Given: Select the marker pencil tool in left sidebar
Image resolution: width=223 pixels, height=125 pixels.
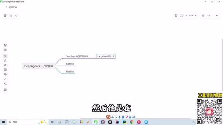Looking at the screenshot, I should 5,65.
